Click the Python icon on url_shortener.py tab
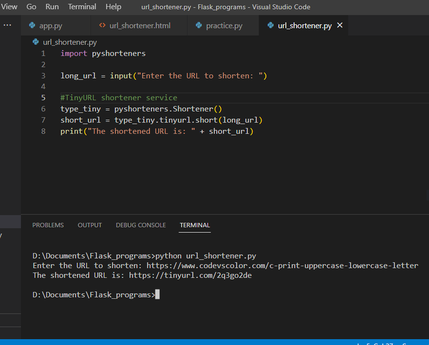The width and height of the screenshot is (429, 345). (270, 26)
